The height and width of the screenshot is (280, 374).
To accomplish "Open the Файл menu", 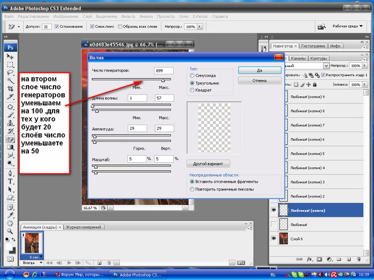I will tap(9, 17).
